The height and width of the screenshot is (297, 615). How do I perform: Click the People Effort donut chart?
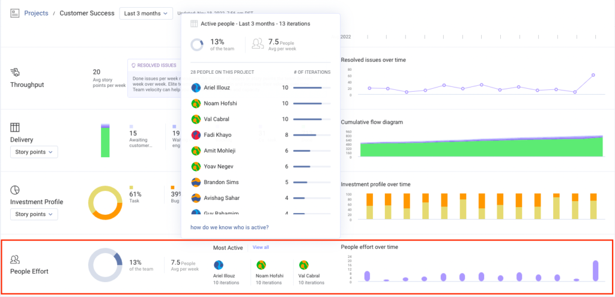(105, 265)
